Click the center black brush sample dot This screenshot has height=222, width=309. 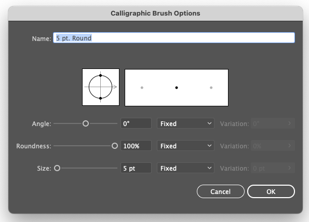point(177,88)
